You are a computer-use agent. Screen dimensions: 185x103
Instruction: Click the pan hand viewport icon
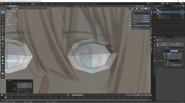point(129,22)
